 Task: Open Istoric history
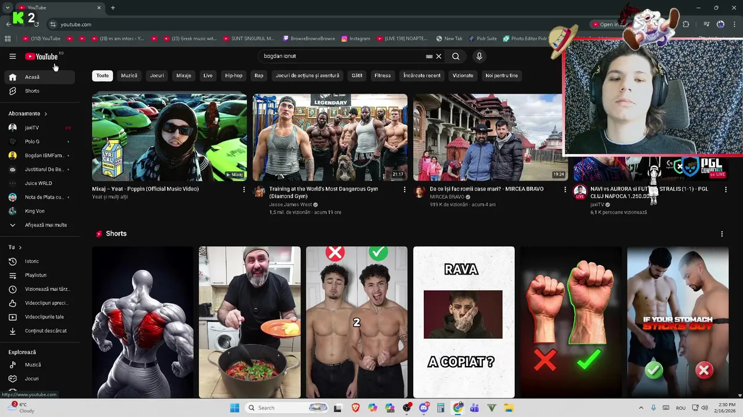(39, 261)
